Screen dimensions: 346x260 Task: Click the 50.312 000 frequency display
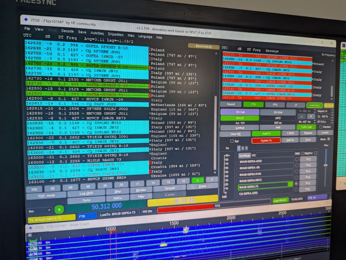[107, 206]
